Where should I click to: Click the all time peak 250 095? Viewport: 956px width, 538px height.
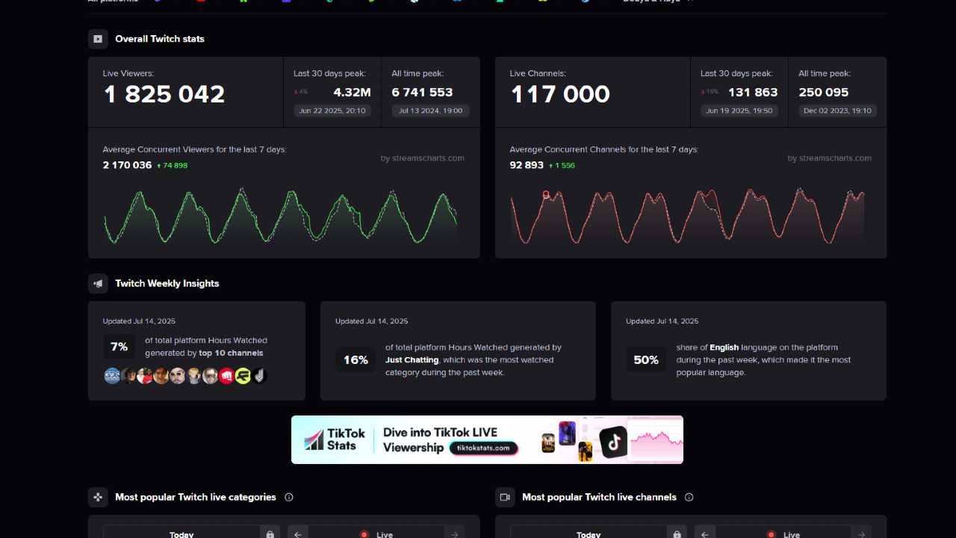tap(824, 92)
